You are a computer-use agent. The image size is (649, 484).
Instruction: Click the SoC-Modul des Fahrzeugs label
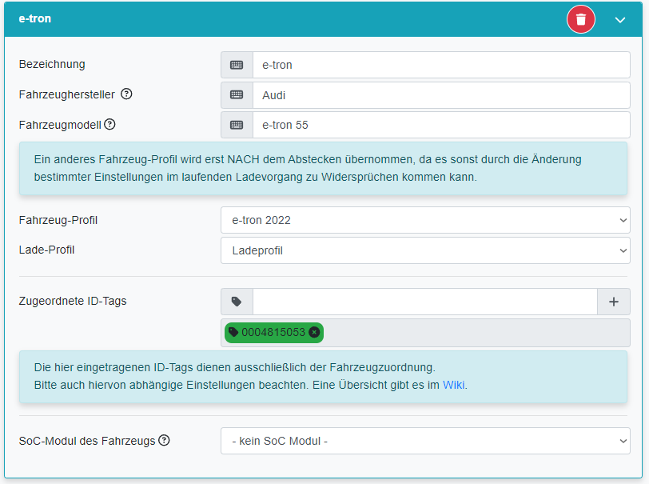[x=87, y=441]
